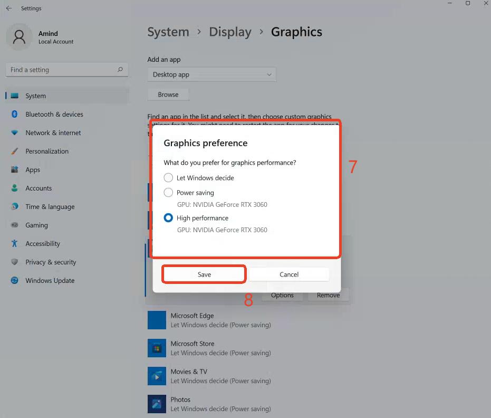Select the Photos app icon

tap(157, 404)
